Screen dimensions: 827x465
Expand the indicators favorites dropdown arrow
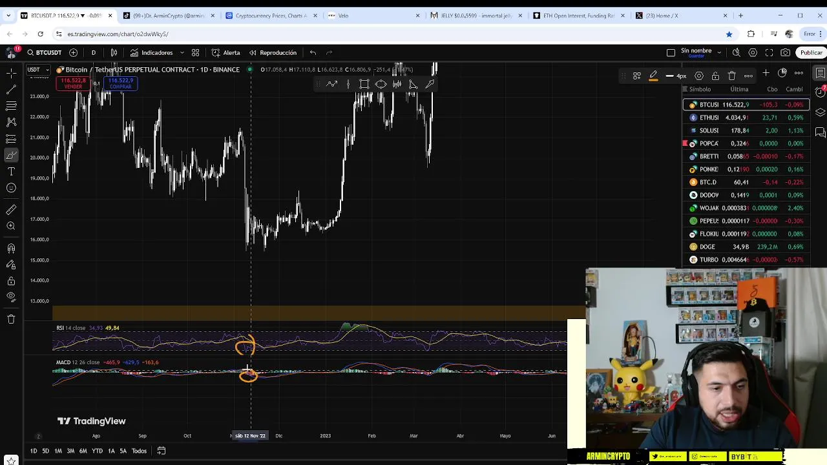coord(182,52)
